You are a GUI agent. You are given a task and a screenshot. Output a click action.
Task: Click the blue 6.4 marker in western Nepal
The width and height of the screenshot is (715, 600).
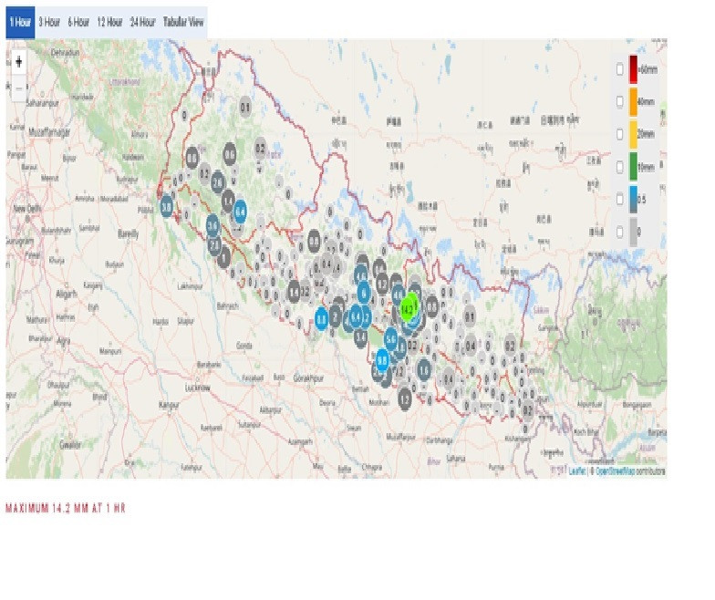(x=240, y=212)
